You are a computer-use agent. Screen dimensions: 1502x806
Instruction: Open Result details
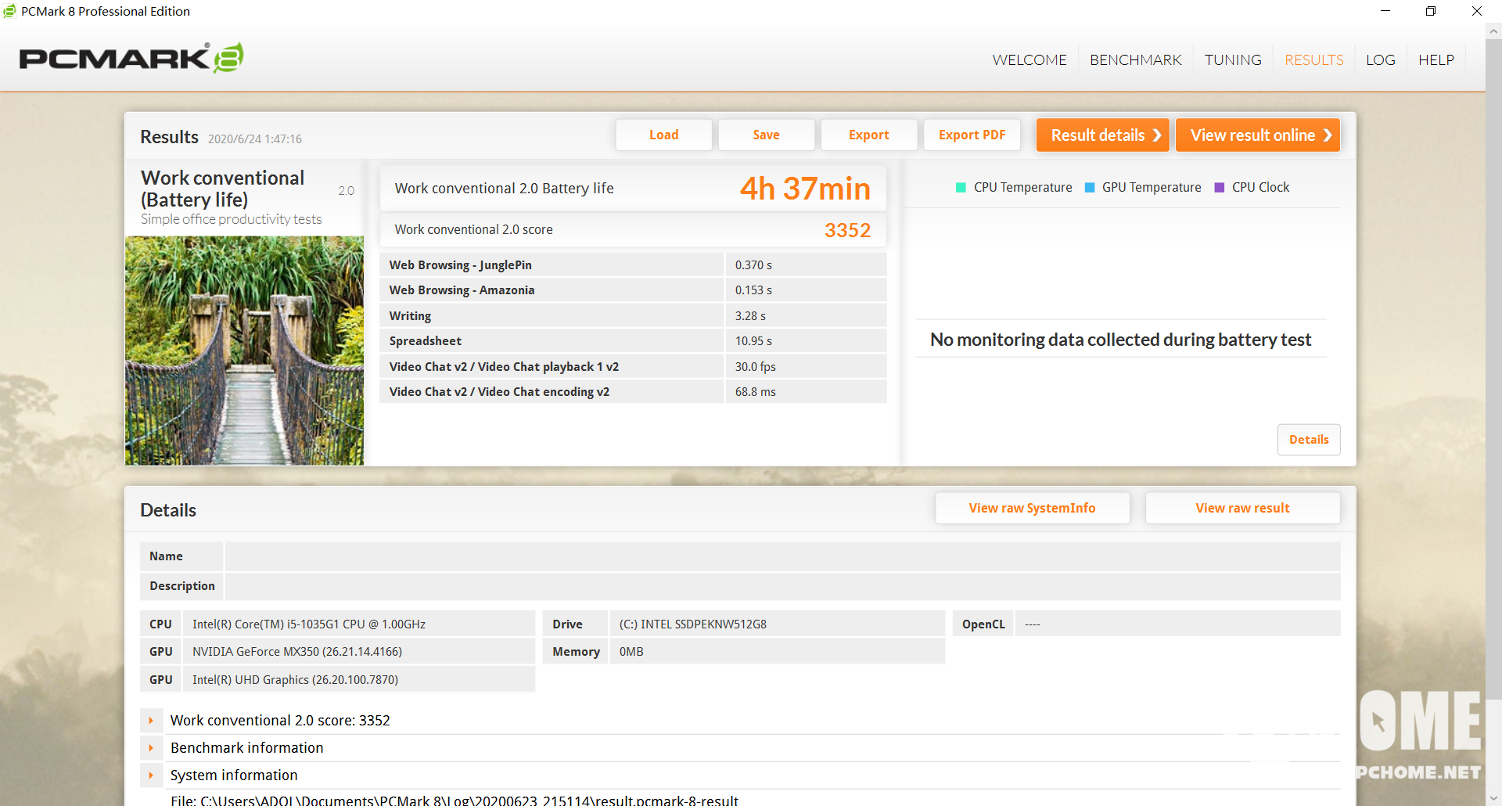coord(1102,135)
